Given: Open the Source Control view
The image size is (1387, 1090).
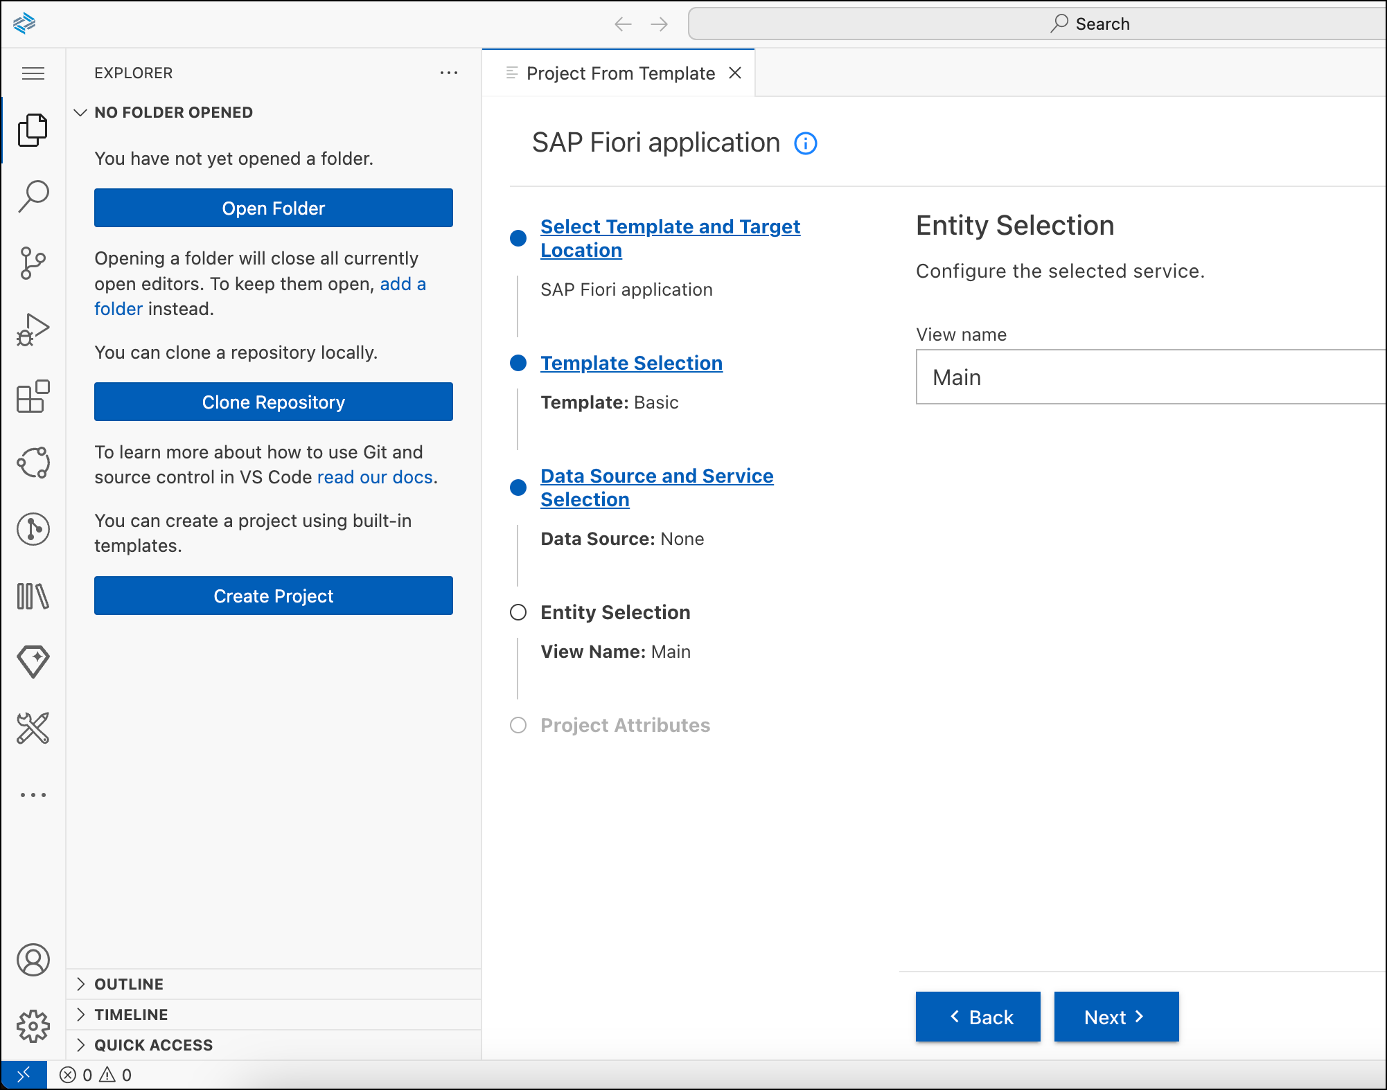Looking at the screenshot, I should point(33,262).
